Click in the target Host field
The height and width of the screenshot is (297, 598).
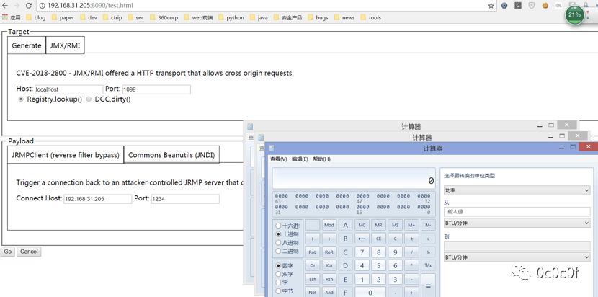tap(69, 89)
